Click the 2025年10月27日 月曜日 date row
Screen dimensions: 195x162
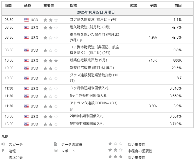coord(97,12)
